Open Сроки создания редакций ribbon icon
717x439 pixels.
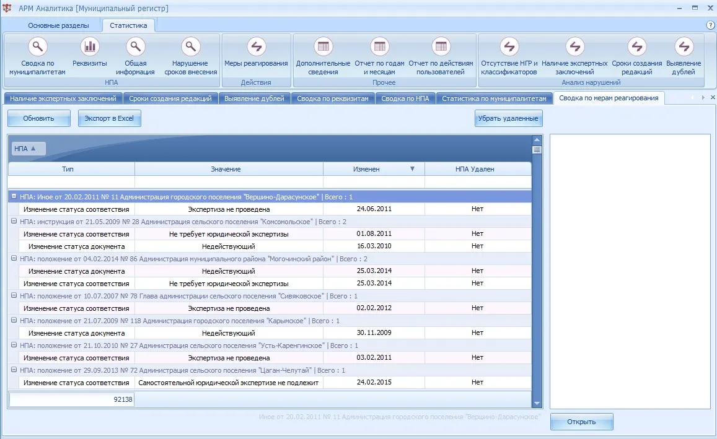click(x=637, y=46)
